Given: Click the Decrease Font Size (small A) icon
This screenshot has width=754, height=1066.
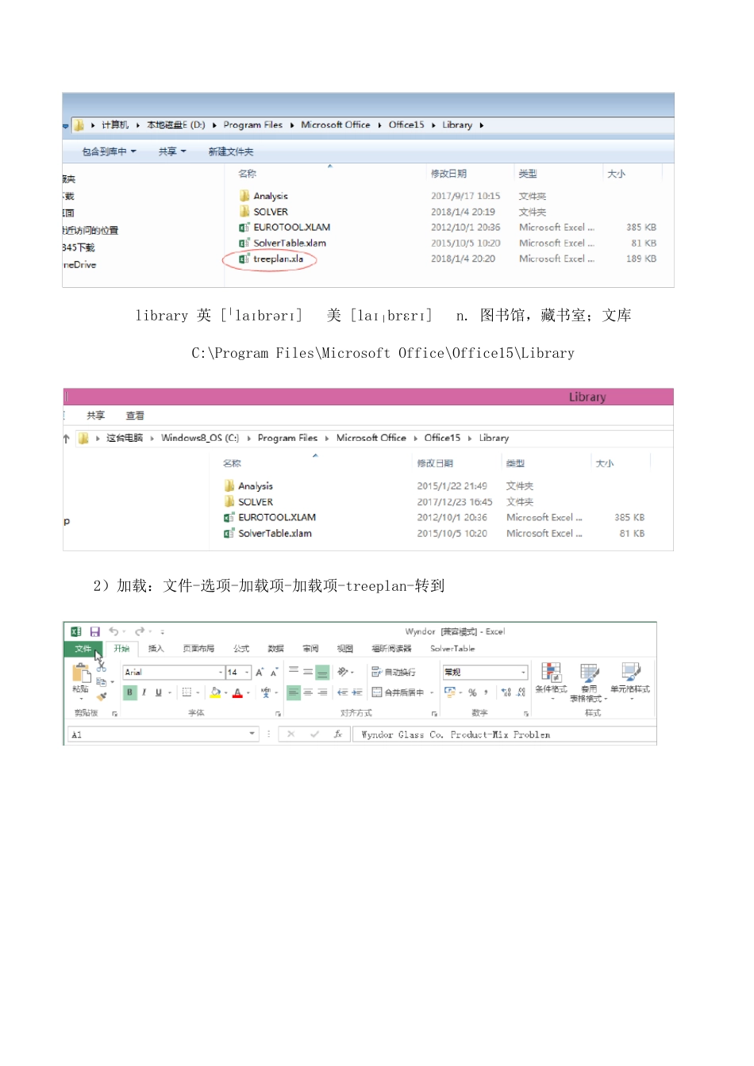Looking at the screenshot, I should click(274, 673).
